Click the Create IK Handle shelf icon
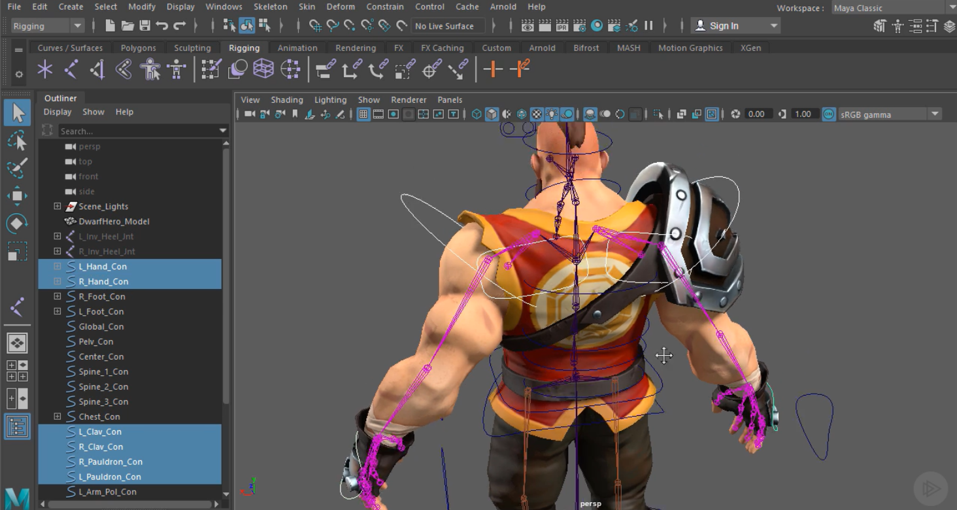957x510 pixels. tap(97, 69)
